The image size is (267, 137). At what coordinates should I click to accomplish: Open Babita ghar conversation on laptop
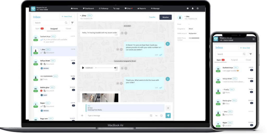[x=54, y=91]
